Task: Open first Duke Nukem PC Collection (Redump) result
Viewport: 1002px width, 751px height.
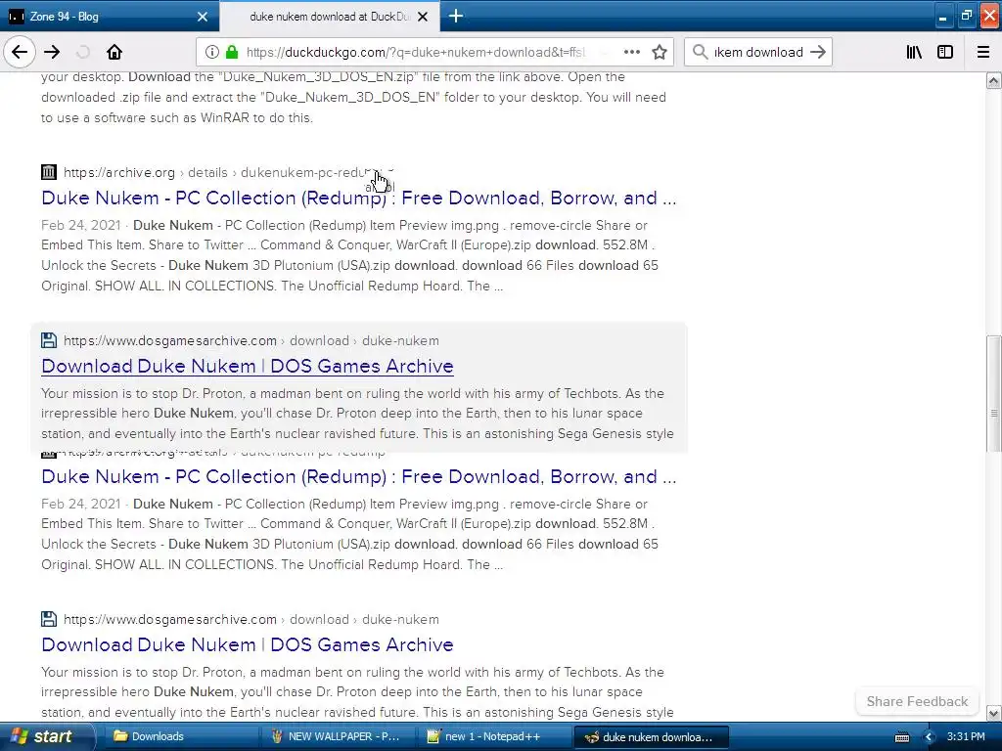Action: (x=358, y=198)
